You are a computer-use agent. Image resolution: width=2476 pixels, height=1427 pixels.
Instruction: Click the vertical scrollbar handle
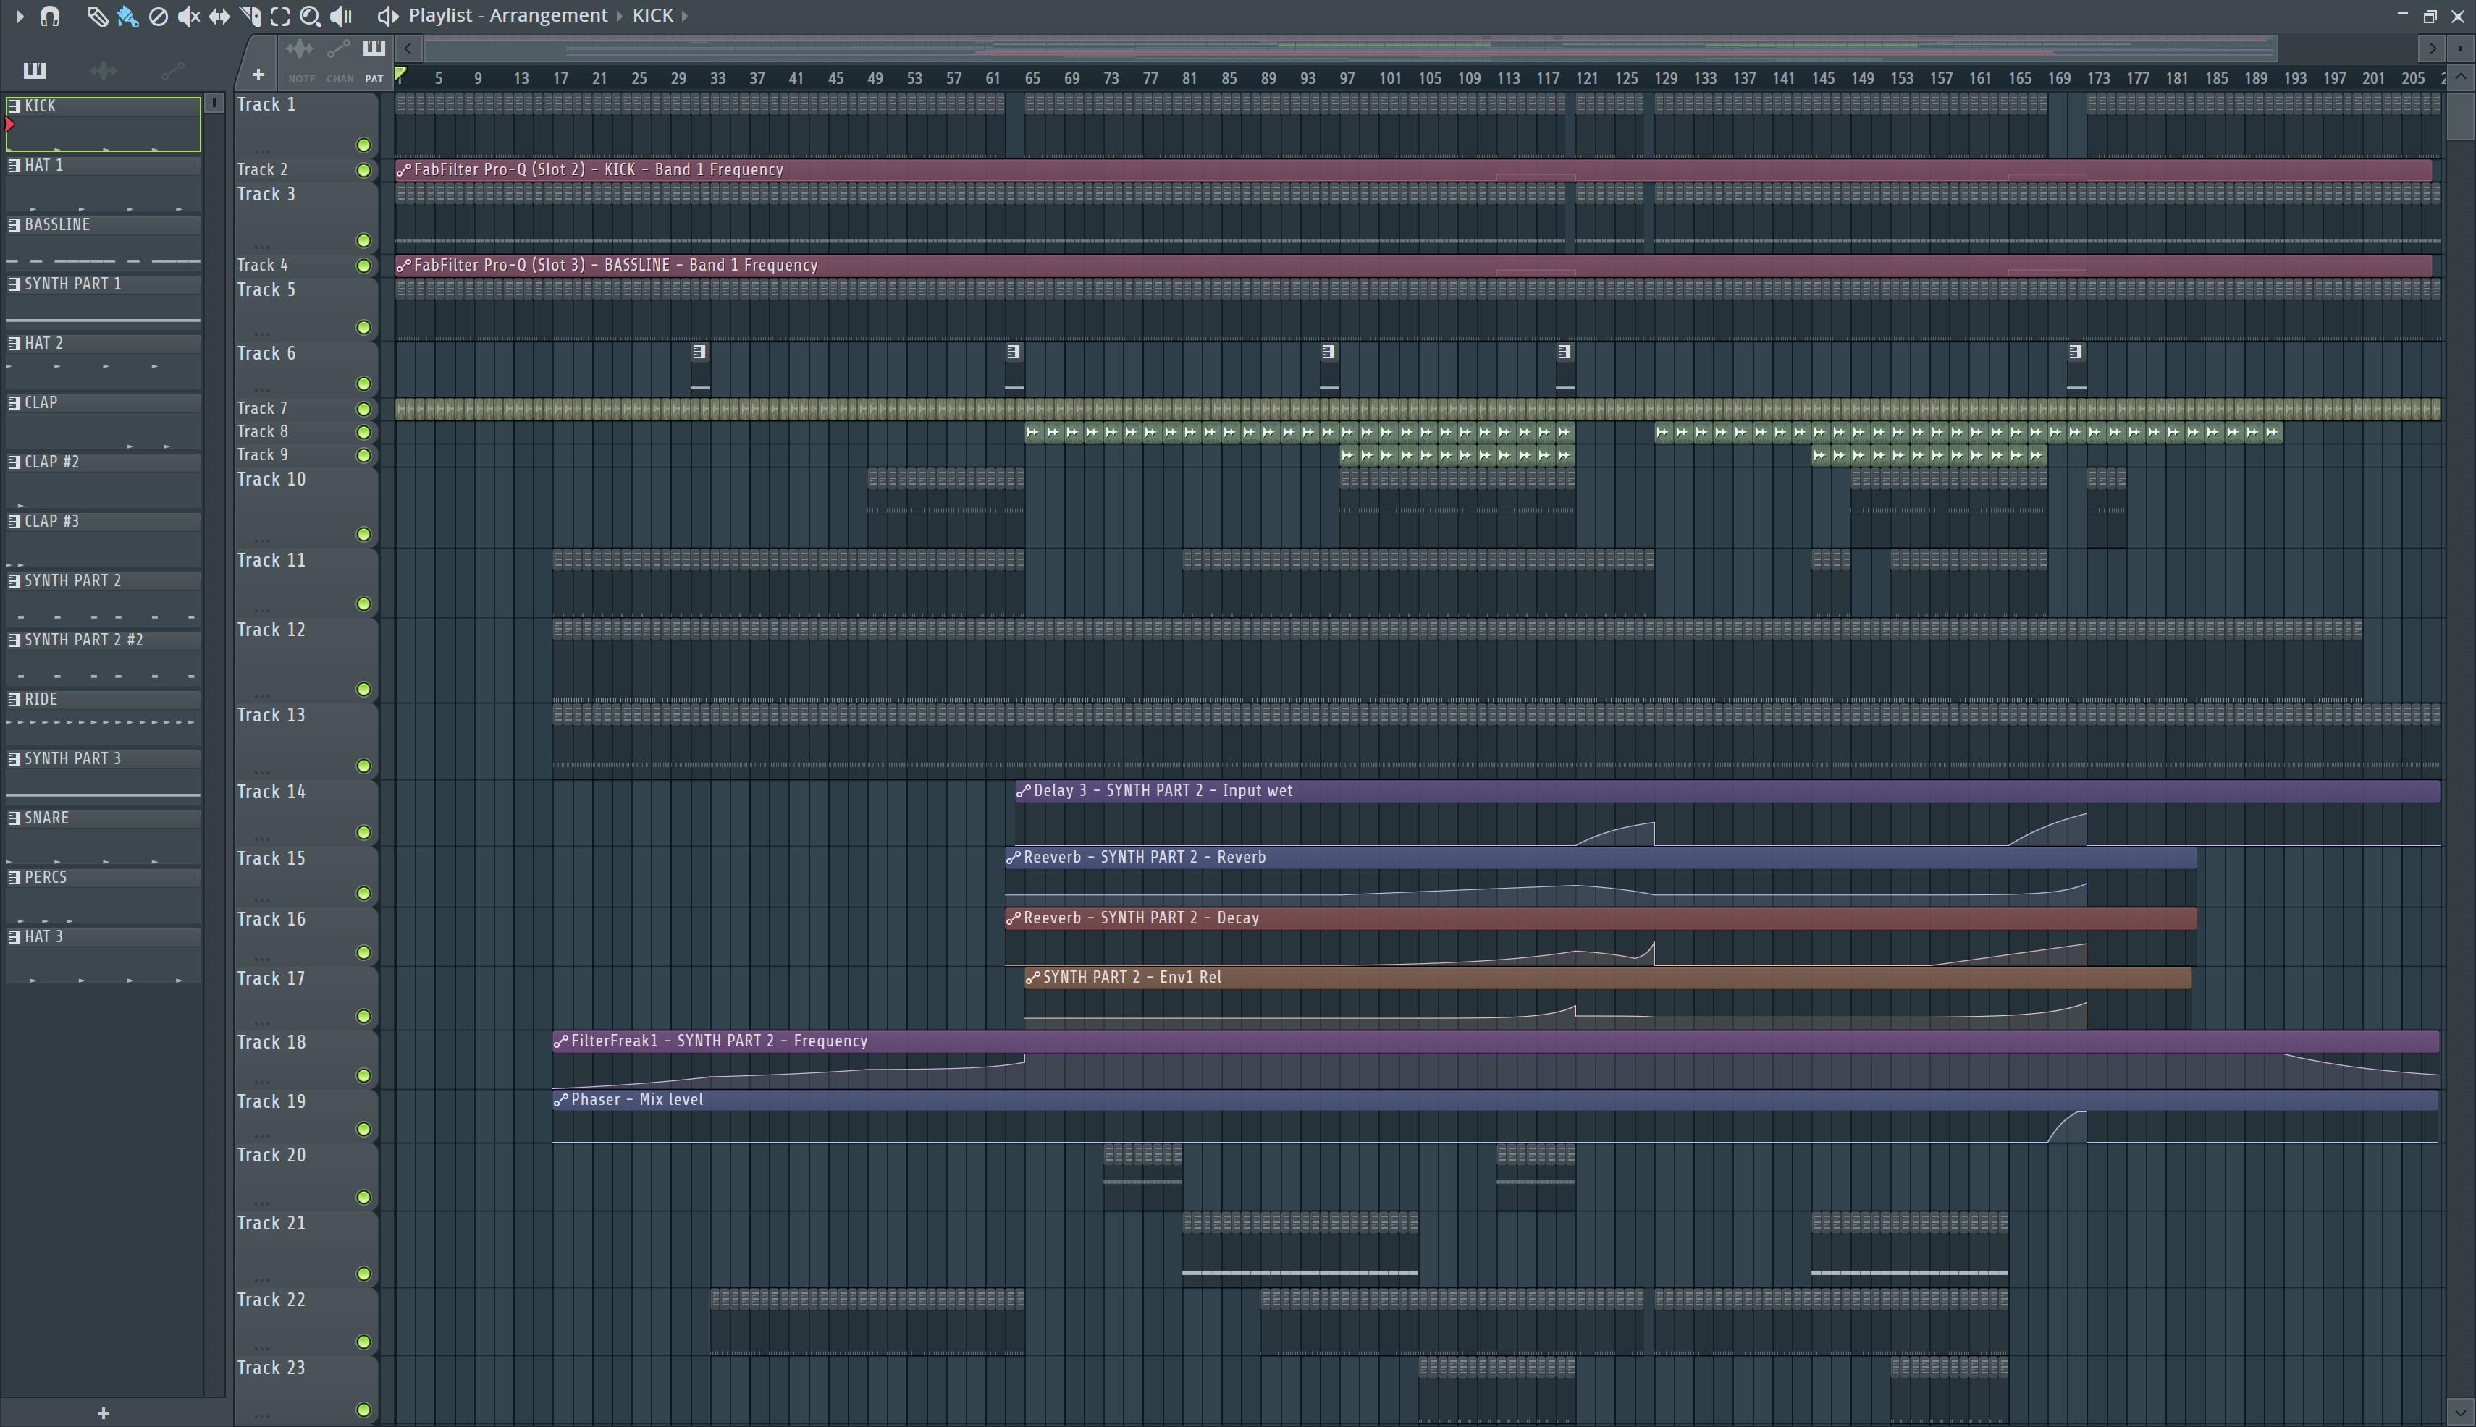point(2459,117)
